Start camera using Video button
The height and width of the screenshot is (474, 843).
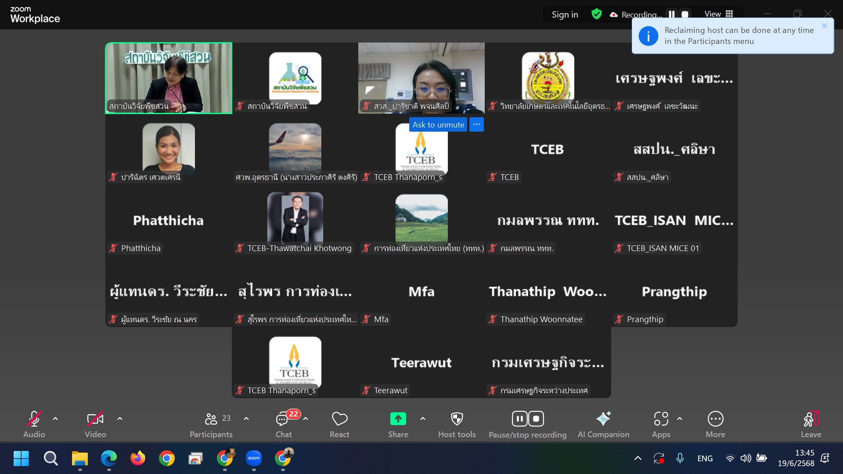tap(95, 424)
